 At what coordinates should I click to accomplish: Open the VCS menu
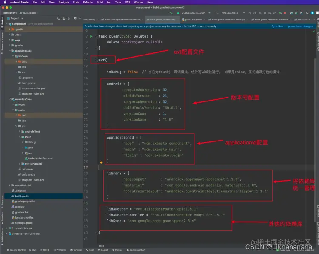point(128,2)
